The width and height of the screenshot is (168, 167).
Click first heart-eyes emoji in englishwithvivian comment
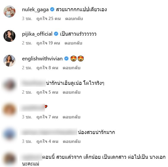tap(73, 59)
